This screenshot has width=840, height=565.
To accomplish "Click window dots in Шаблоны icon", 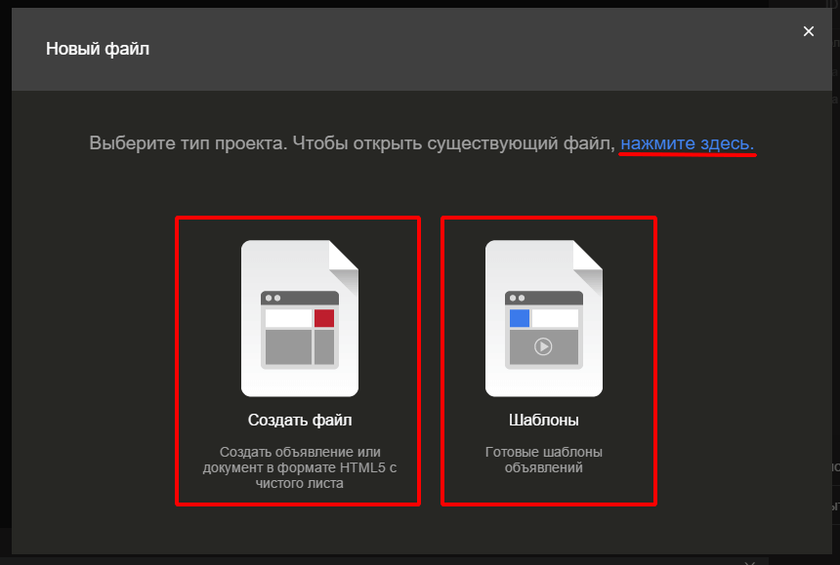I will [x=517, y=298].
